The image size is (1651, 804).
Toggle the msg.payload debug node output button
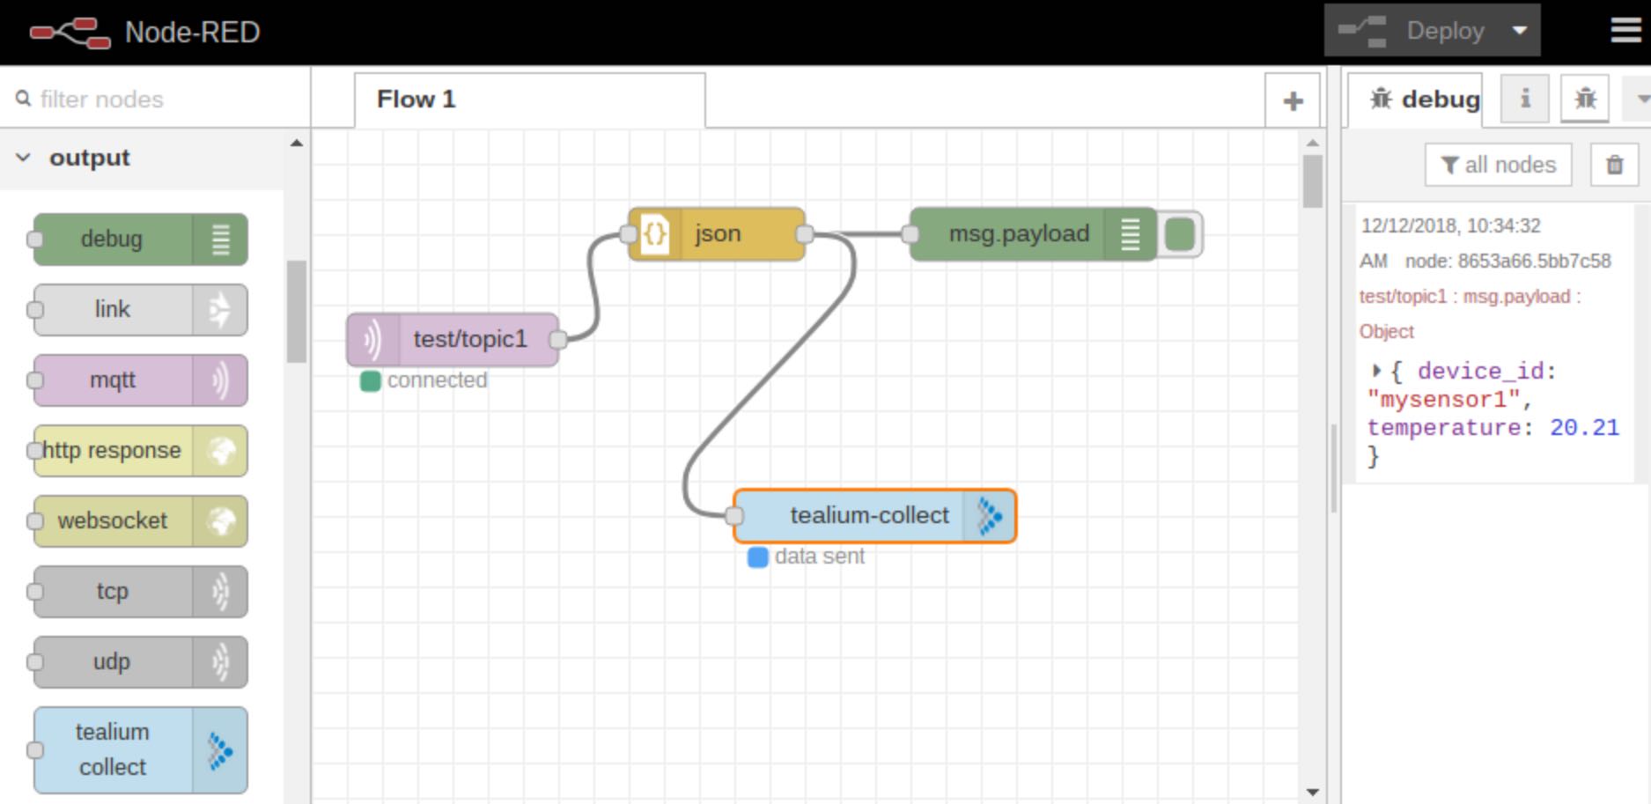click(1180, 234)
